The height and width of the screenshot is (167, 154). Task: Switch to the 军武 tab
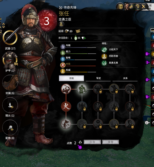98,78
